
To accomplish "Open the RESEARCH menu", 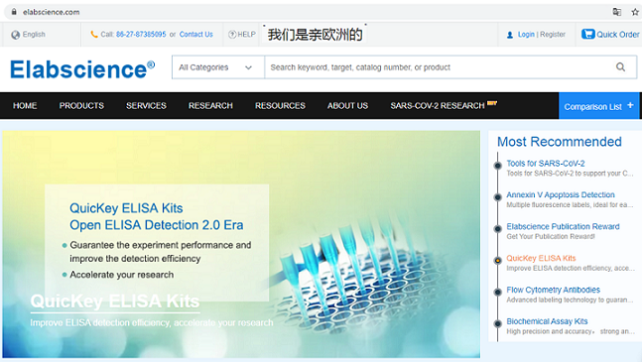I will (x=210, y=105).
